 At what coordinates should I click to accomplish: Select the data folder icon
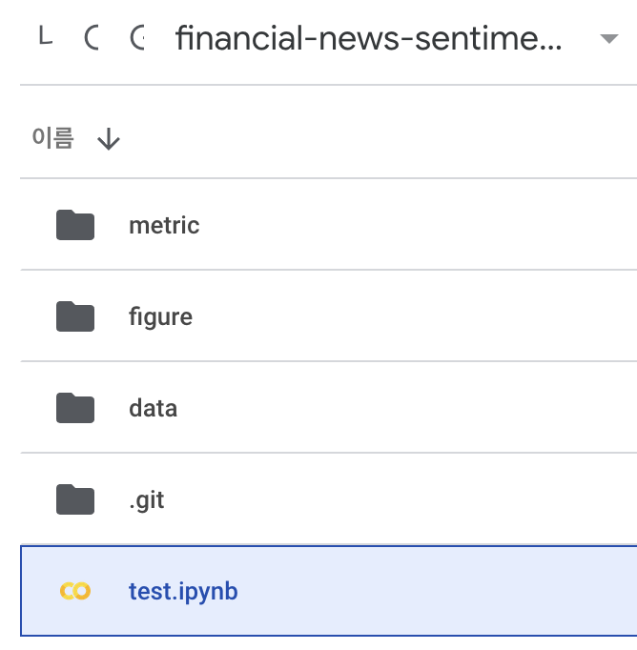(x=75, y=408)
